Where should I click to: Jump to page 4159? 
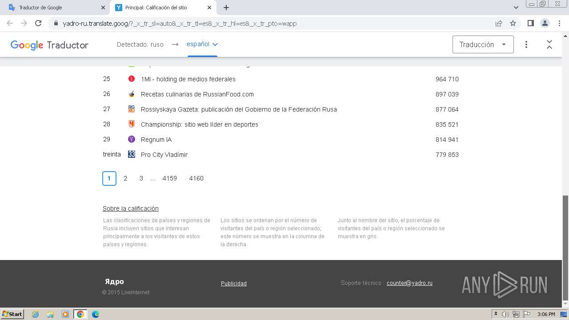coord(169,178)
